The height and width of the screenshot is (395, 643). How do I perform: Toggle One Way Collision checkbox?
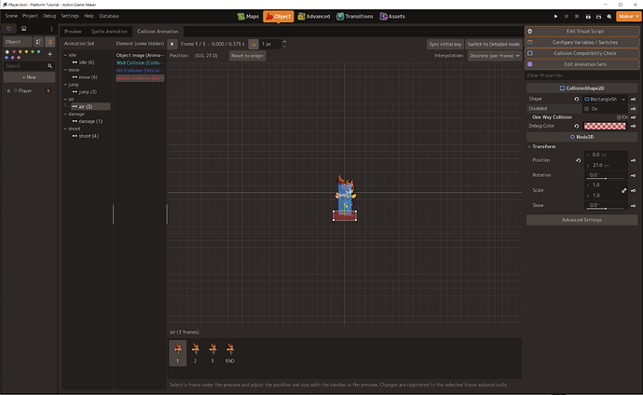tap(619, 117)
